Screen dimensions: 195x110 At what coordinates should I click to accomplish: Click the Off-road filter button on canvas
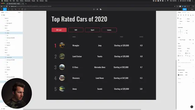point(59,30)
